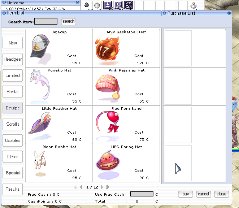Open the Limited category tab
This screenshot has width=239, height=208.
[x=13, y=75]
